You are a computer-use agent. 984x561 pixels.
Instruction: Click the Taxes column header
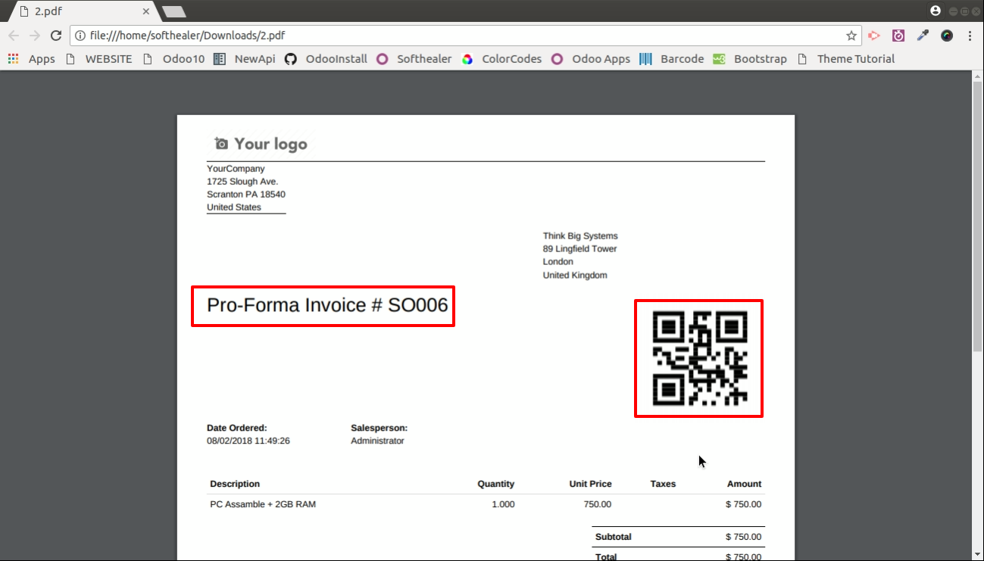[x=663, y=484]
